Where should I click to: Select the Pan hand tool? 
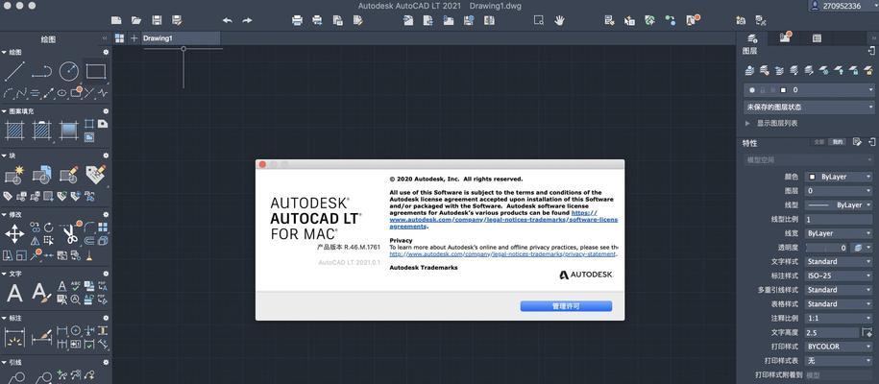[x=559, y=20]
